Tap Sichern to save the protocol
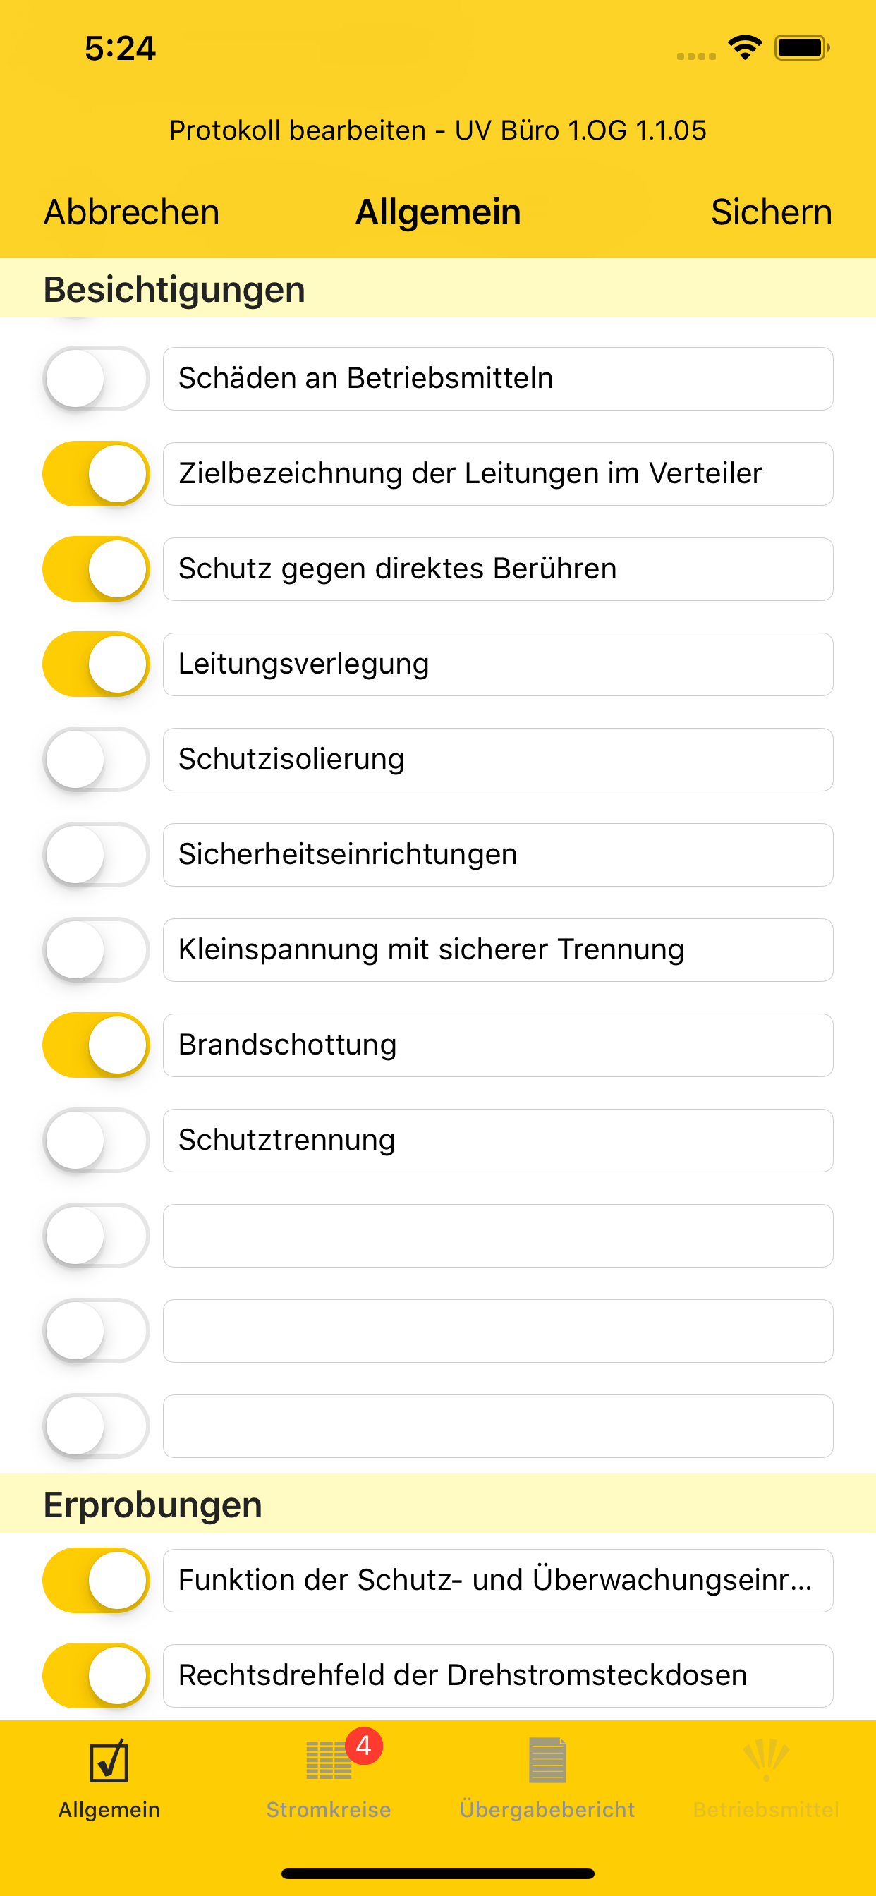 [x=771, y=213]
